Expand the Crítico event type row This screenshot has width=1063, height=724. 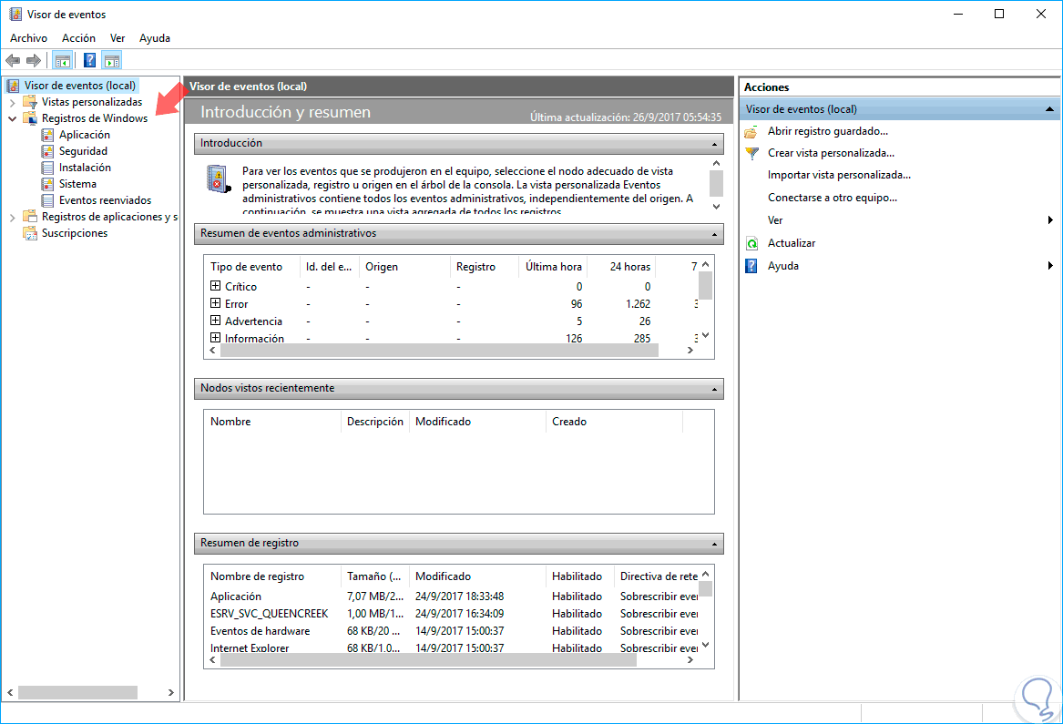(x=215, y=286)
